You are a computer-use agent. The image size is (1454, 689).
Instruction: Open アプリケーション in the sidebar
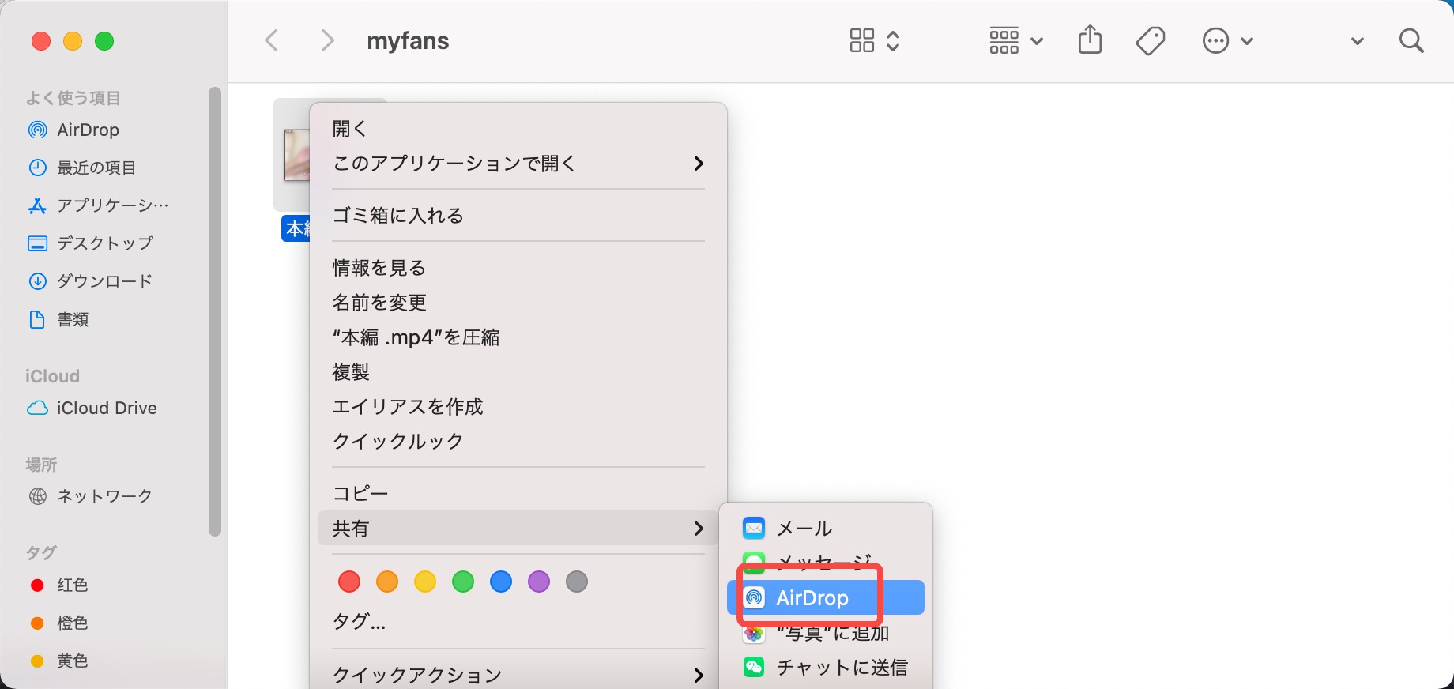(114, 205)
